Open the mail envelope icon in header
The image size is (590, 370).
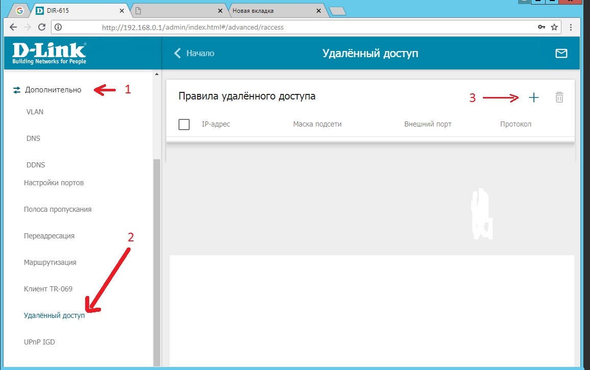coord(561,54)
